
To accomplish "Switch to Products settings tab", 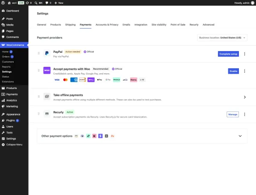I will 55,25.
